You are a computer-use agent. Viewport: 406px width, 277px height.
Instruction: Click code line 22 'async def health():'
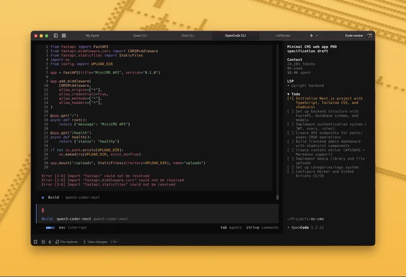(x=70, y=137)
